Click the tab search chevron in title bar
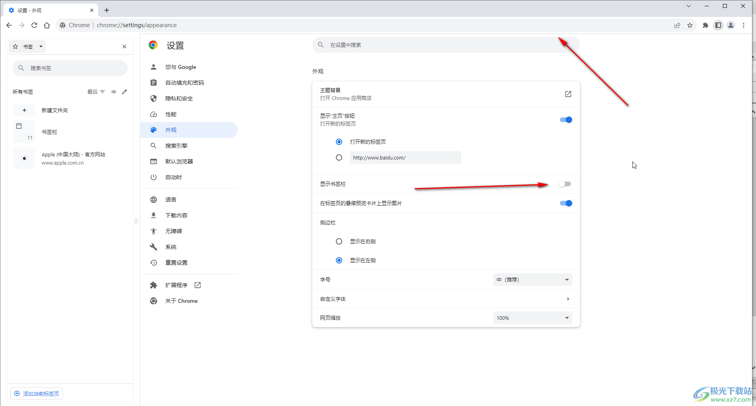Screen dimensions: 756x406 tap(689, 6)
